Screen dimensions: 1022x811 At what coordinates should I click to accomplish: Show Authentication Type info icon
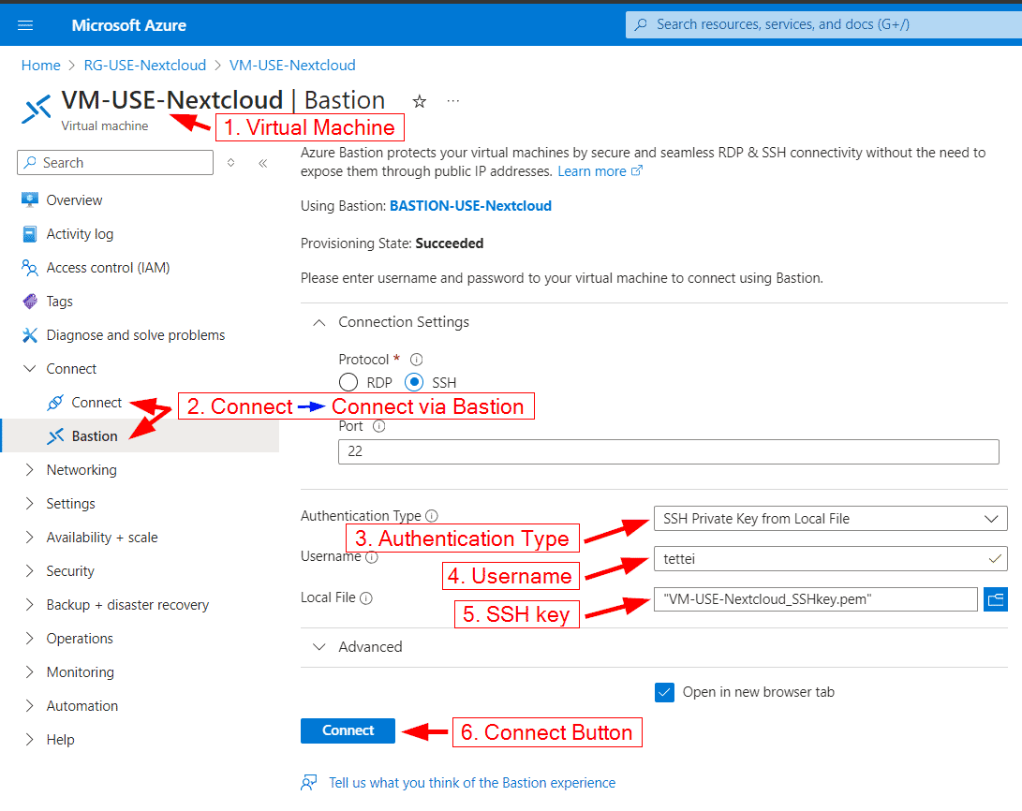432,516
